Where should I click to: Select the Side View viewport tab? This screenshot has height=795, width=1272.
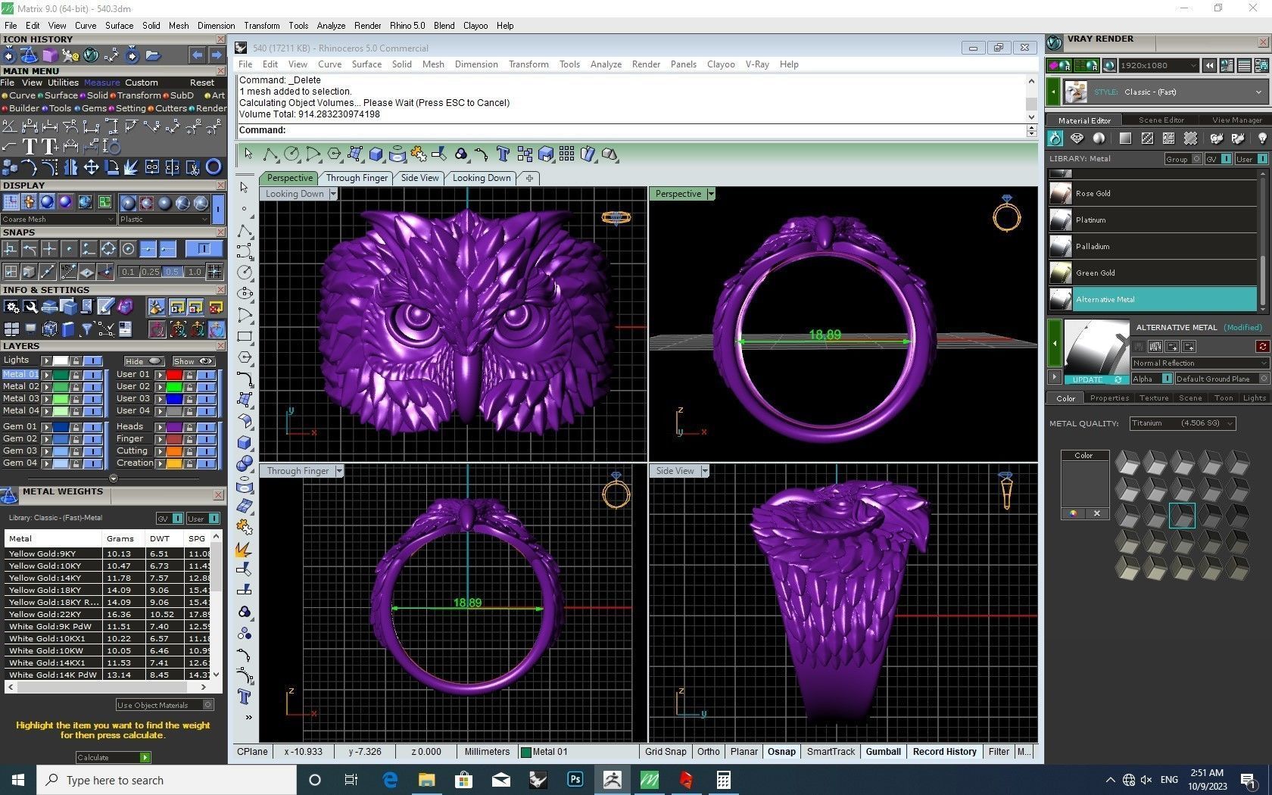419,178
